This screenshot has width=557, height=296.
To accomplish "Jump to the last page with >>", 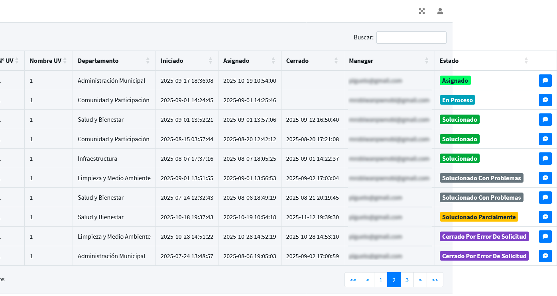I will (x=435, y=280).
